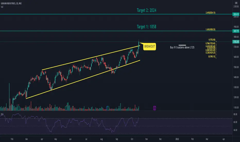Click the Oct label on the time axis

(x=132, y=139)
